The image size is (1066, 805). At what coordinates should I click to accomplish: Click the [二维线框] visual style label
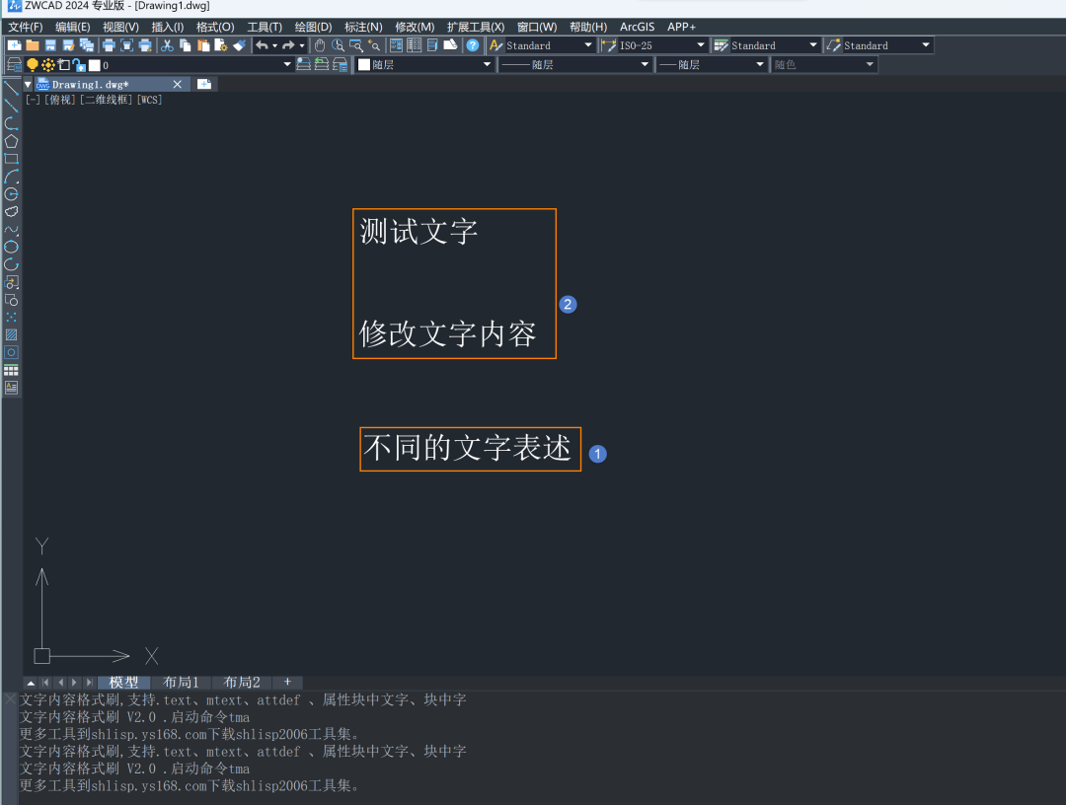pyautogui.click(x=106, y=100)
